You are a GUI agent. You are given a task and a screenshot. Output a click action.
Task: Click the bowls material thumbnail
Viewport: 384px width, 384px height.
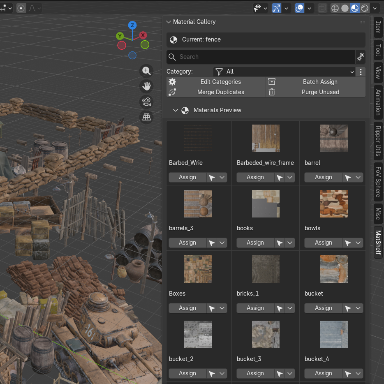click(334, 204)
